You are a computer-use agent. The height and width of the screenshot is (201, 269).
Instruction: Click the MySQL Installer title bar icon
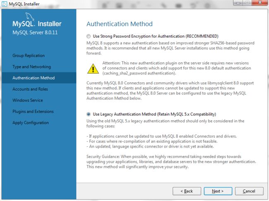click(4, 4)
